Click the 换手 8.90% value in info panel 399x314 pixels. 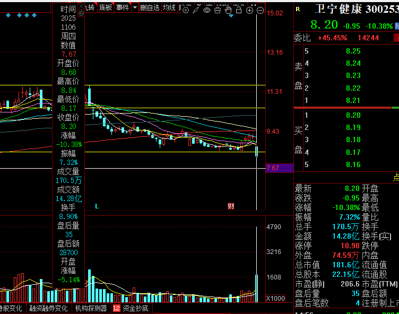(x=68, y=216)
